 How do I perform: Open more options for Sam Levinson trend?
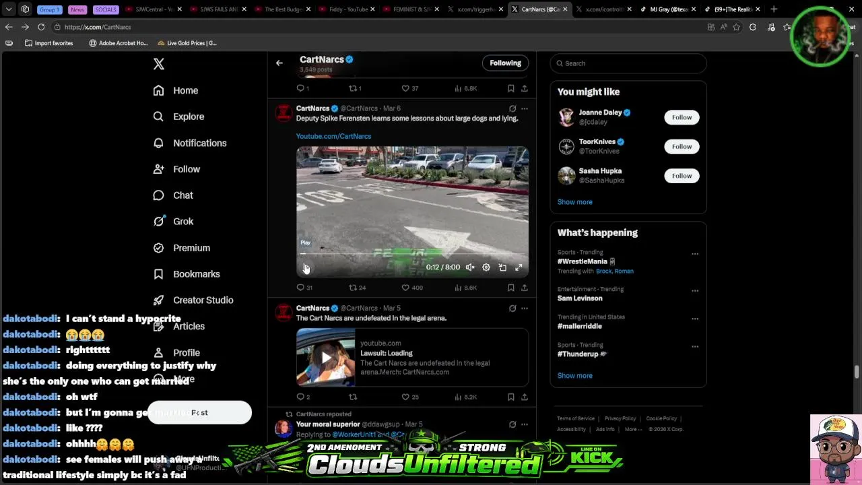pyautogui.click(x=695, y=291)
